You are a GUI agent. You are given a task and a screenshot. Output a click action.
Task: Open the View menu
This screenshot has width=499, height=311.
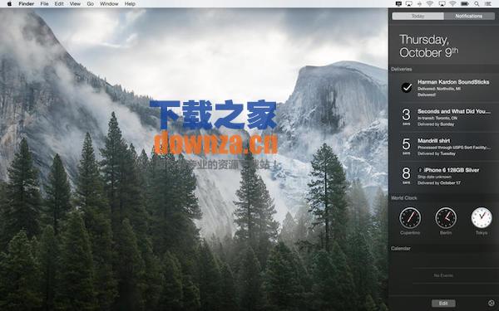pyautogui.click(x=75, y=4)
